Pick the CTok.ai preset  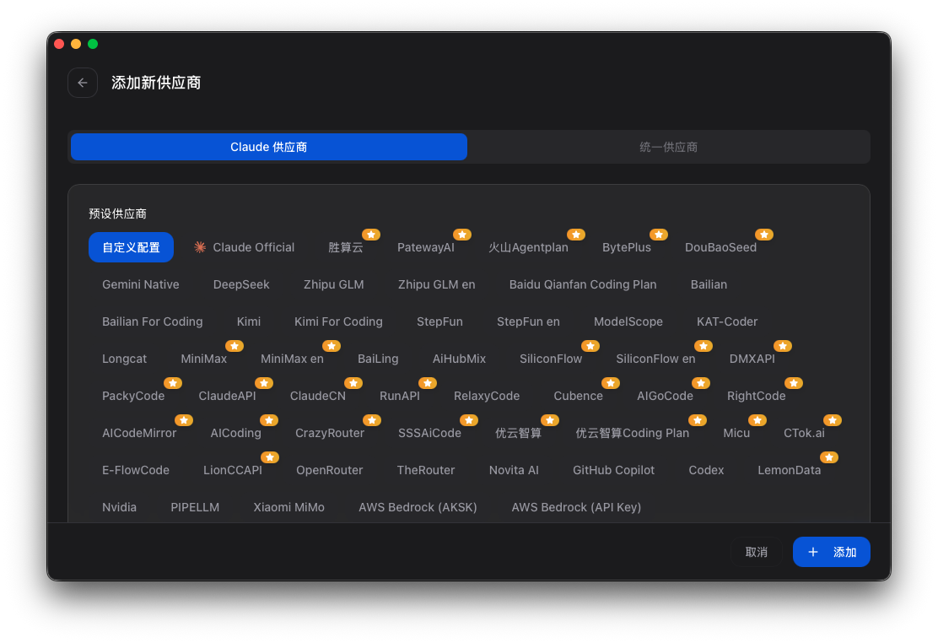click(804, 433)
